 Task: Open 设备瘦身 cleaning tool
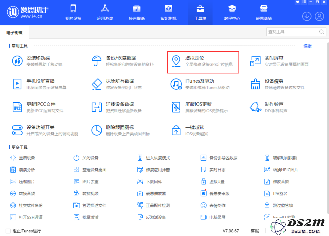(x=277, y=84)
